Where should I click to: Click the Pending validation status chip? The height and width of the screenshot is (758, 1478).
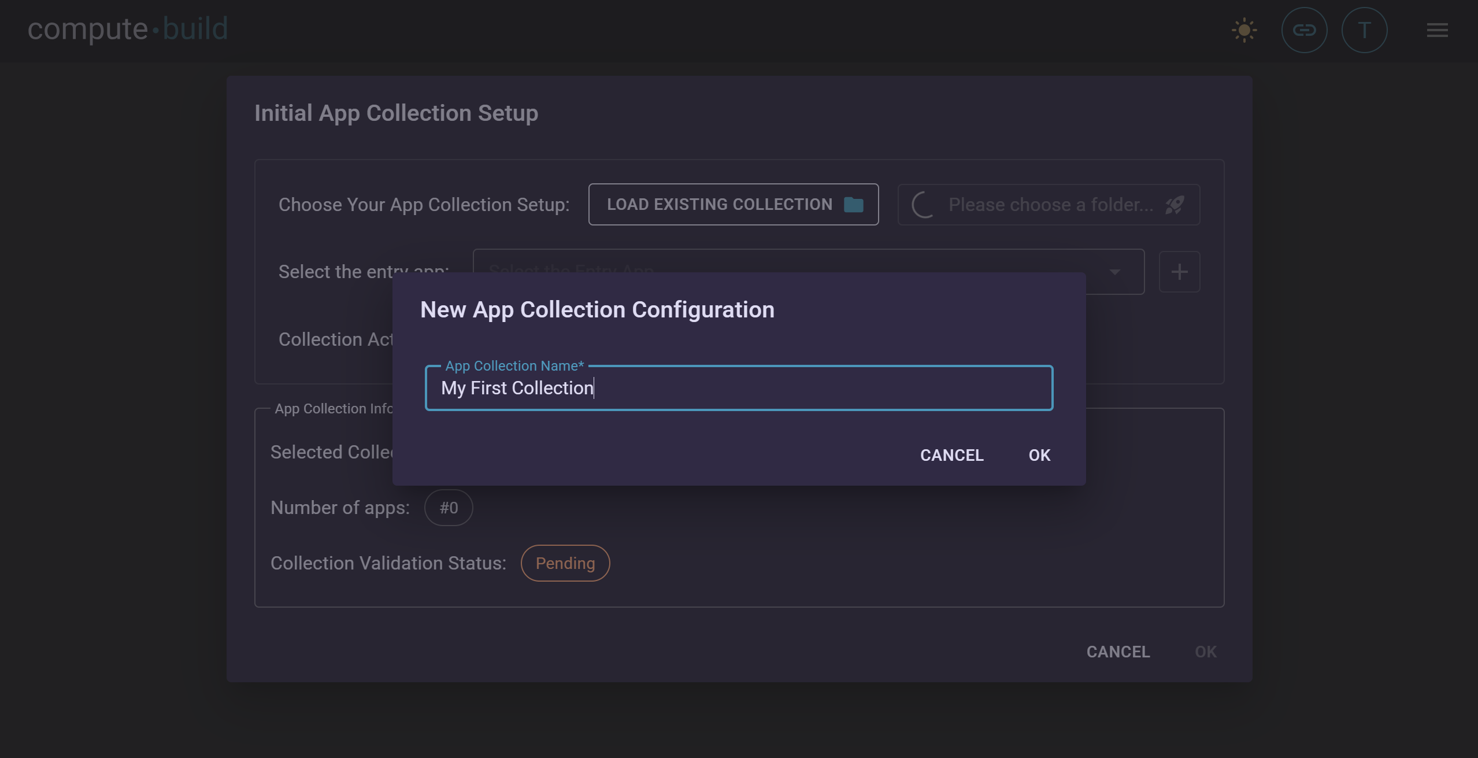pos(565,563)
